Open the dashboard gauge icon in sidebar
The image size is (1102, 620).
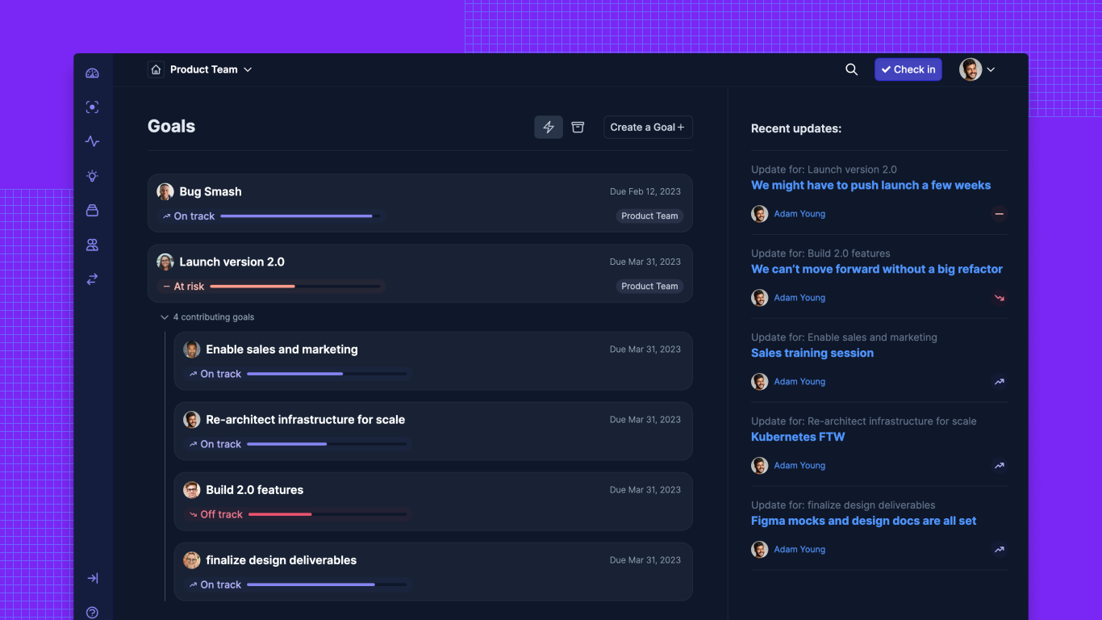pos(92,73)
